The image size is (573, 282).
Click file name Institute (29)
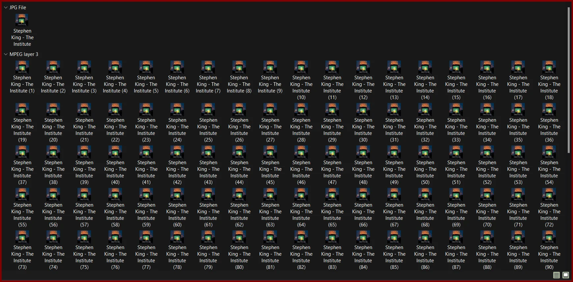pos(332,130)
